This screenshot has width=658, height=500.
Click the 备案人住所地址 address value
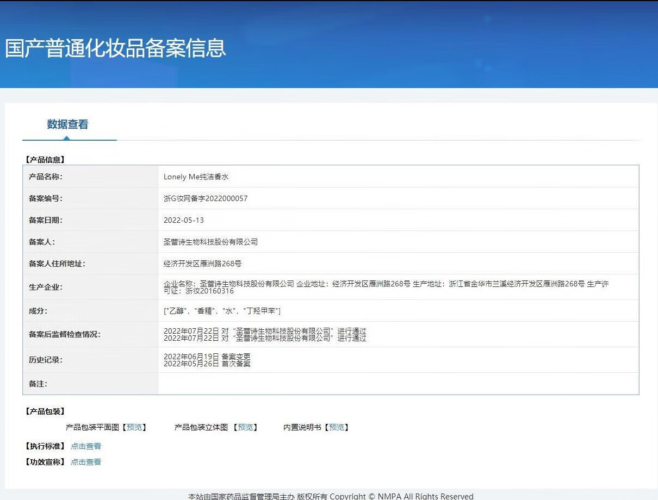202,264
